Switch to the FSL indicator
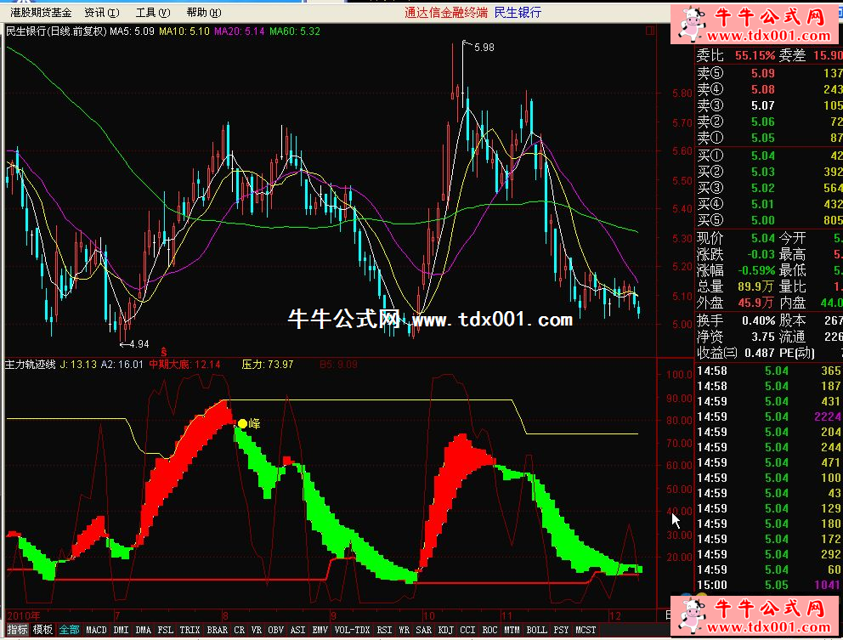This screenshot has height=640, width=843. click(x=165, y=629)
